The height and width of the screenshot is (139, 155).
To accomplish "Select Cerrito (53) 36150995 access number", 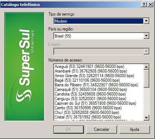I will click(x=88, y=108).
